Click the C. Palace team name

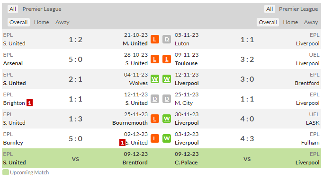186,163
